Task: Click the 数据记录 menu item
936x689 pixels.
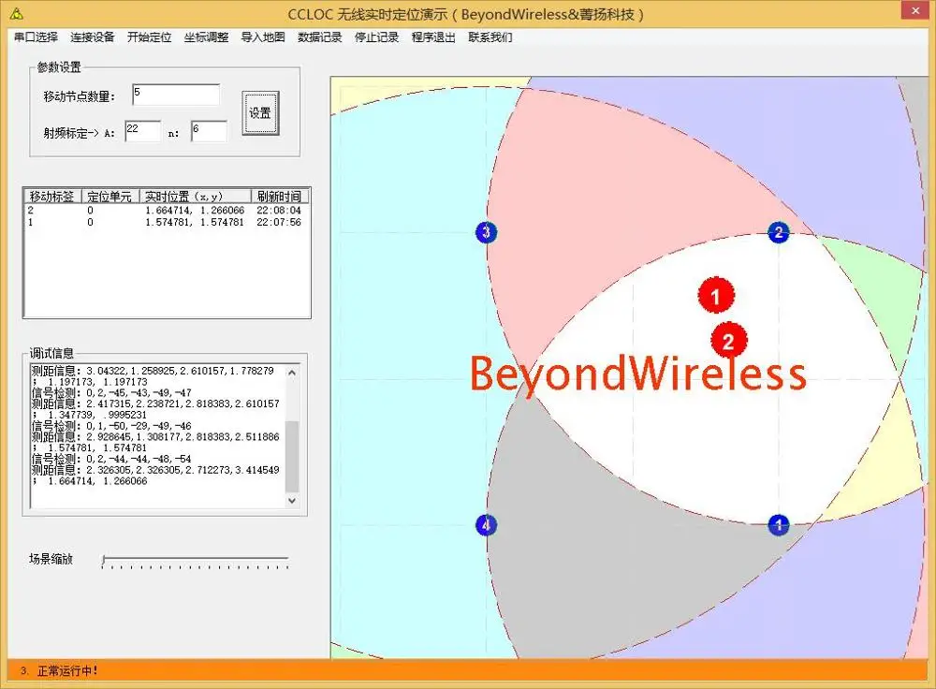Action: pyautogui.click(x=320, y=37)
